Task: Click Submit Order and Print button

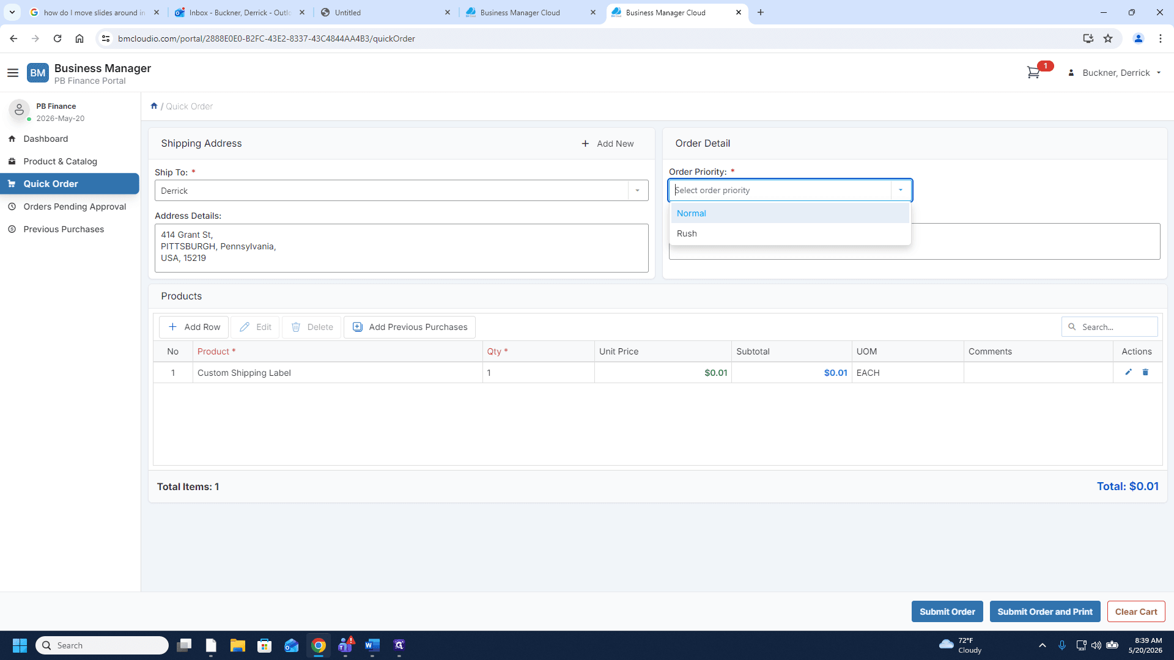Action: [x=1045, y=612]
